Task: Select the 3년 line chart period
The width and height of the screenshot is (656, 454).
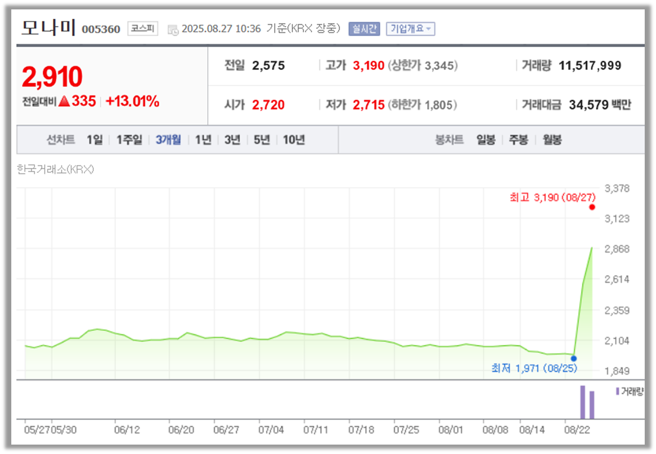Action: tap(232, 140)
